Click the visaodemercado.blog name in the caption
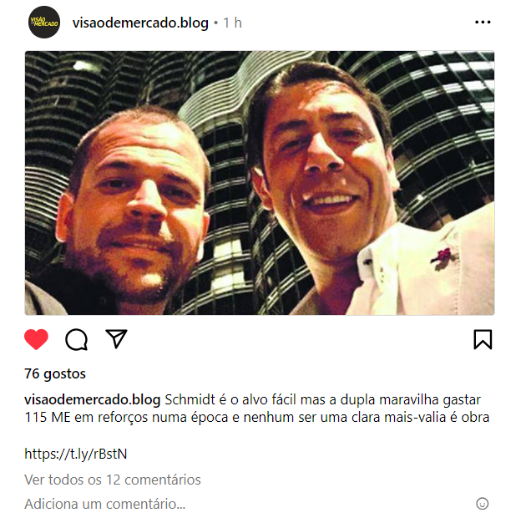This screenshot has height=523, width=521. (x=93, y=399)
